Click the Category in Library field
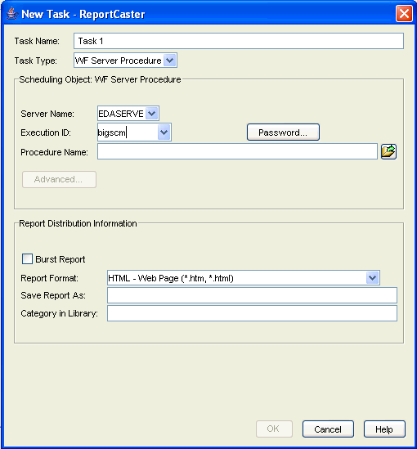This screenshot has height=449, width=417. [x=252, y=313]
